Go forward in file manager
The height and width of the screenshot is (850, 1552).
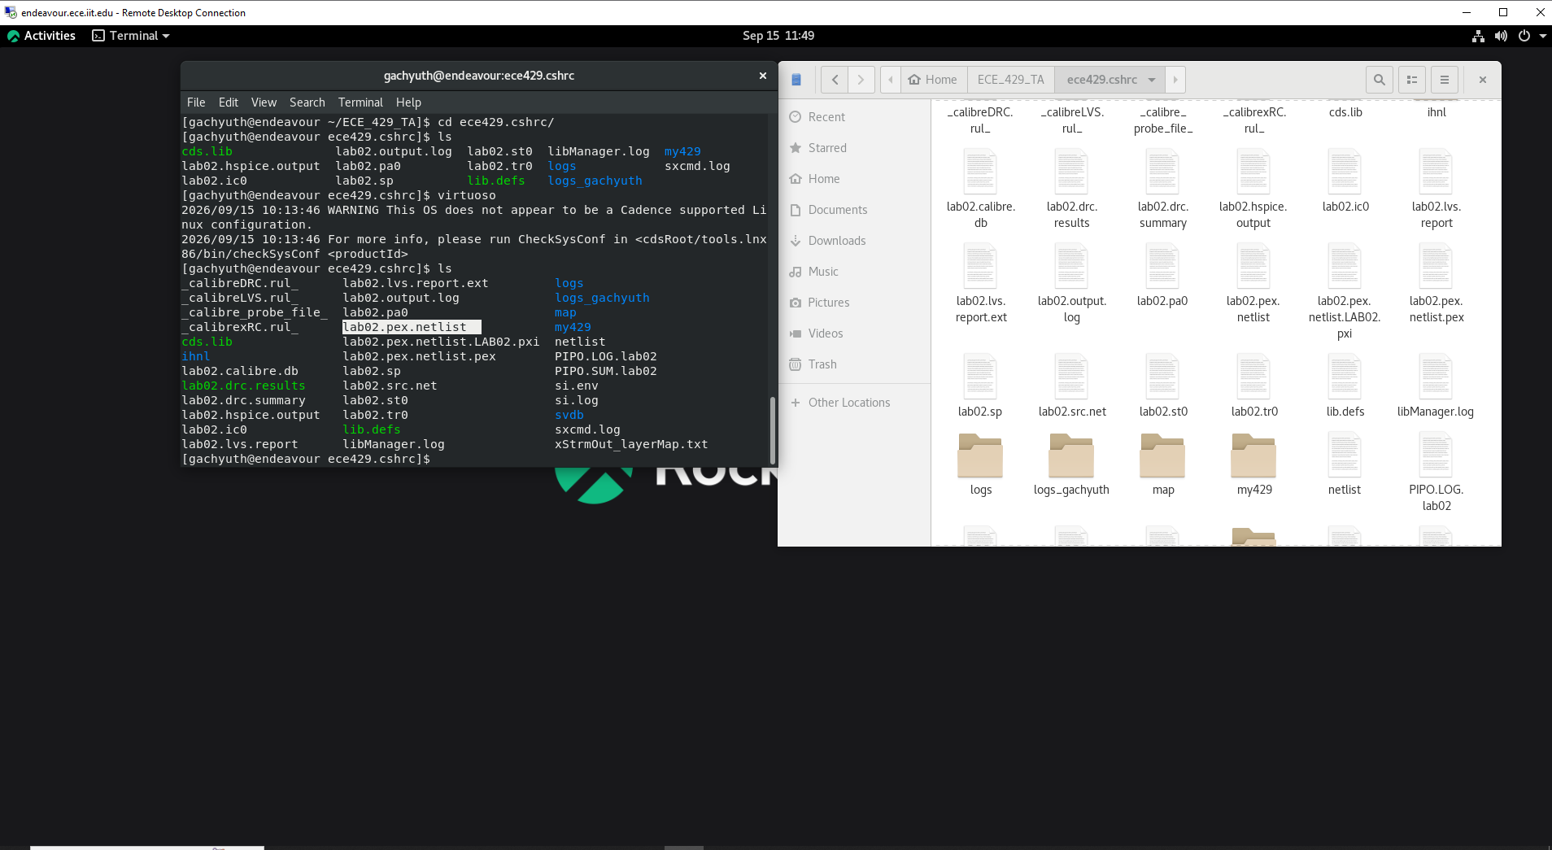[861, 80]
